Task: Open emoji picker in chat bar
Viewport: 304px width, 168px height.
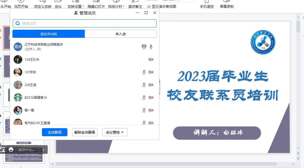Action: pos(11,150)
